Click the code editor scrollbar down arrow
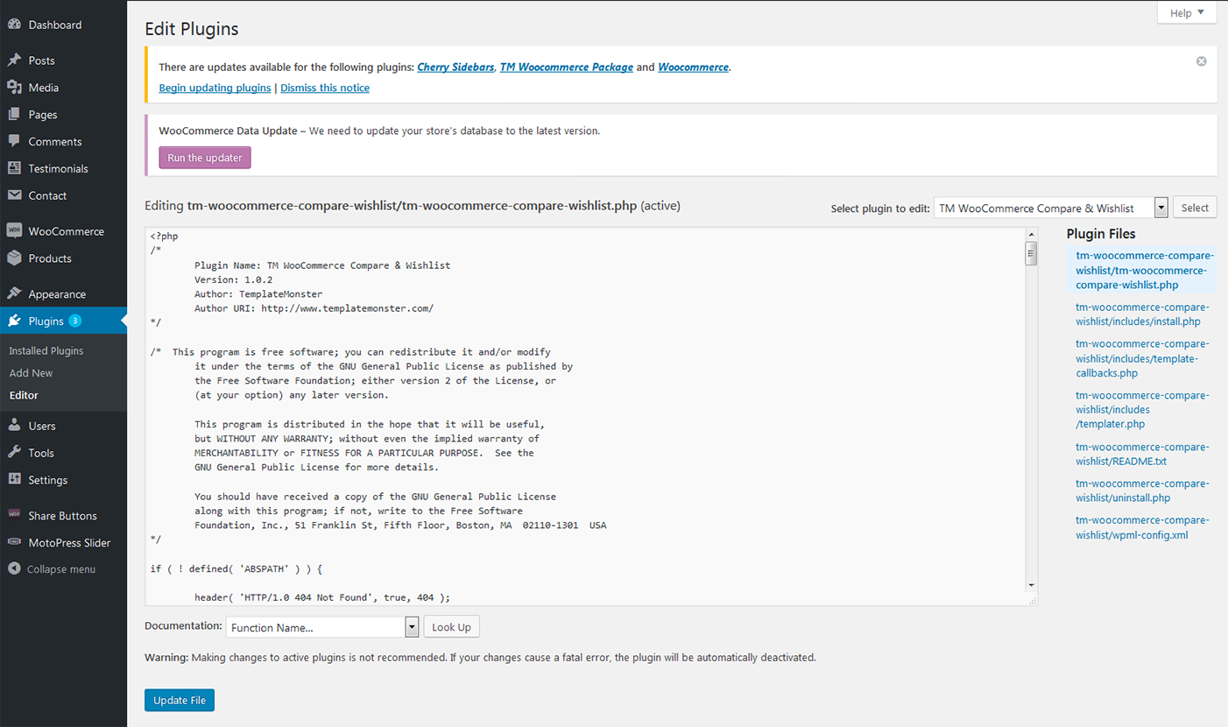 pyautogui.click(x=1031, y=585)
